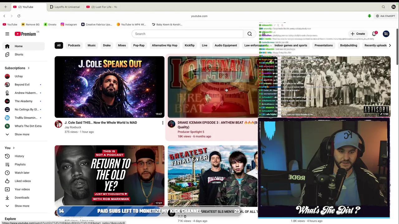Click into the Search field
Screen dimensions: 399x224
tap(187, 34)
